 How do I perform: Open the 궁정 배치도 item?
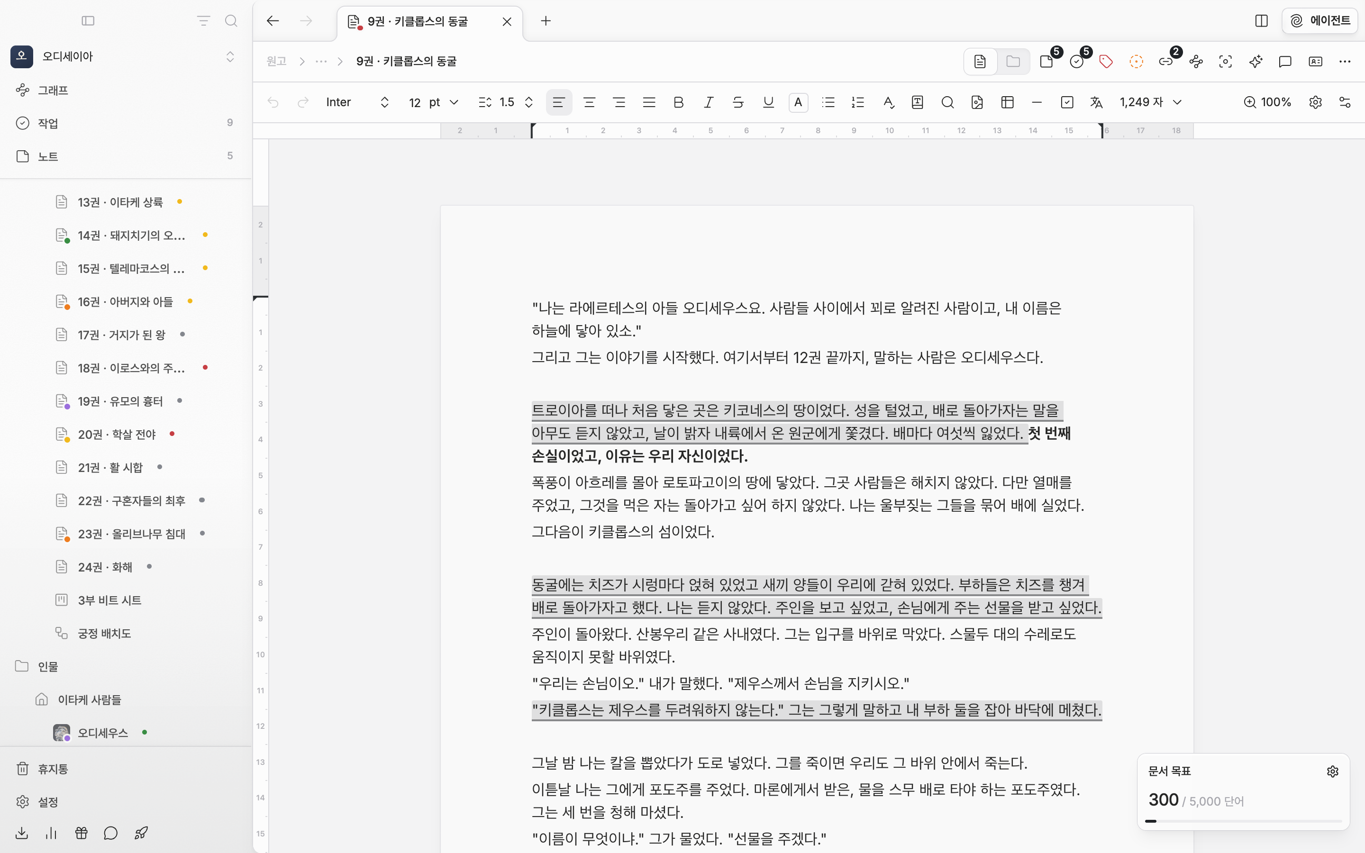click(126, 634)
